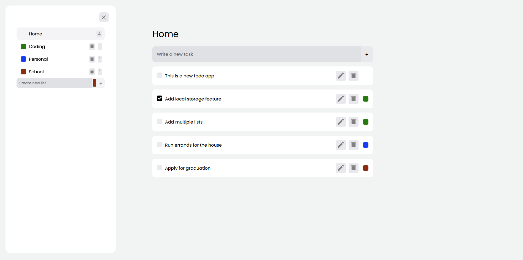Tick the 'Apply for graduation' checkbox
This screenshot has height=260, width=523.
pyautogui.click(x=160, y=167)
